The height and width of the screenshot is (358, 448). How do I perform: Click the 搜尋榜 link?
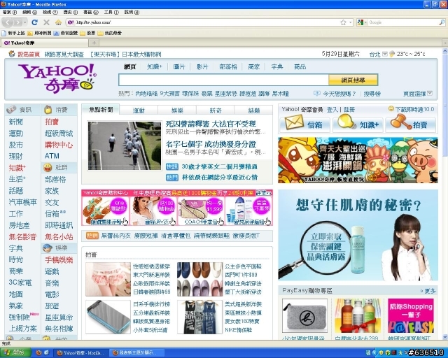372,94
